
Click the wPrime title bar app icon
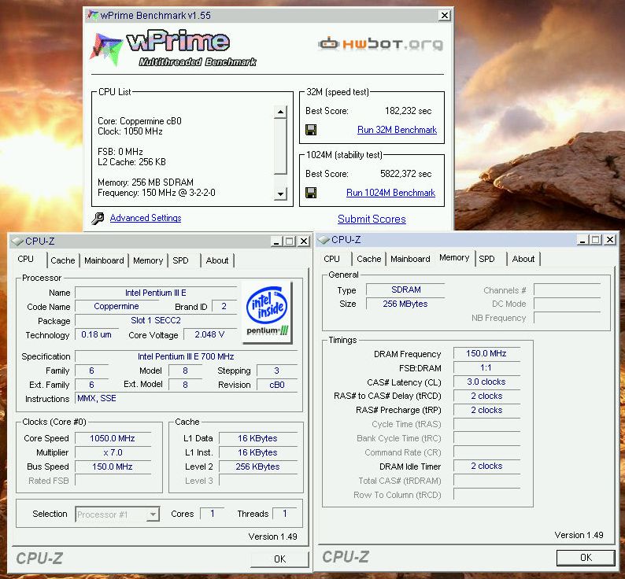coord(93,16)
